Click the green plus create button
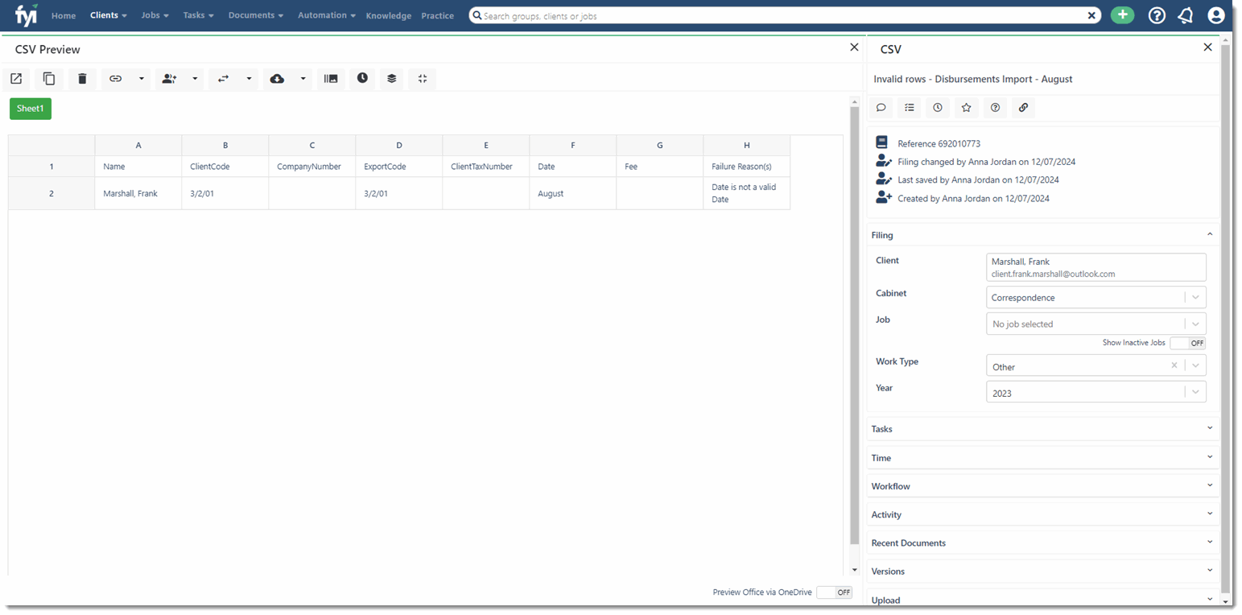The width and height of the screenshot is (1242, 615). 1122,14
